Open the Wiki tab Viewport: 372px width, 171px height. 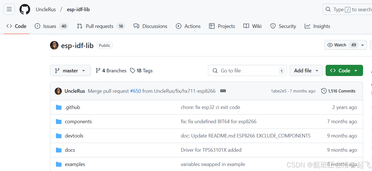[252, 26]
